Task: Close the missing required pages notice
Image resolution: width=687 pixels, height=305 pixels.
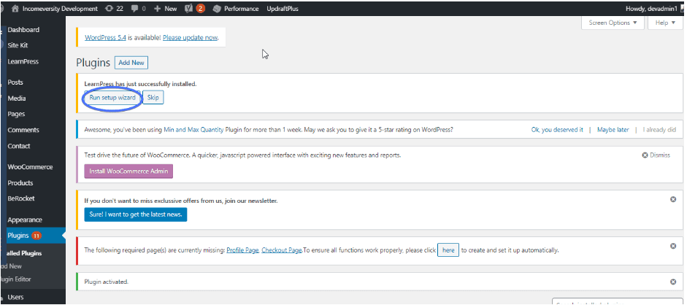Action: click(673, 246)
